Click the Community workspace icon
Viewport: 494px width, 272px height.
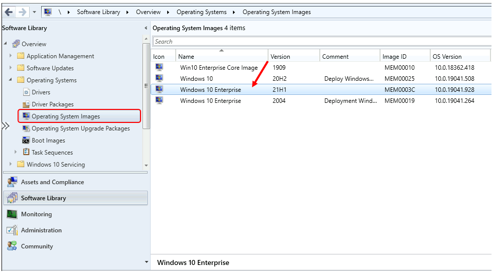[12, 246]
